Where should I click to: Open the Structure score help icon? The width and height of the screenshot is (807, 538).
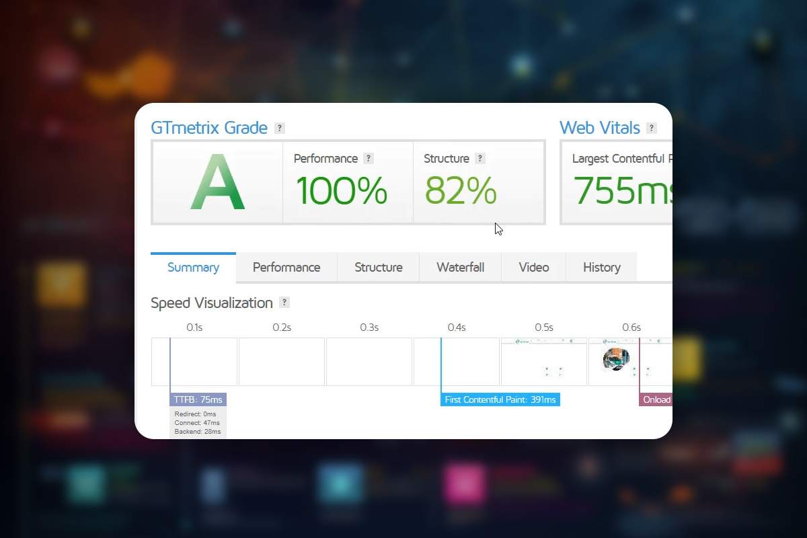pos(479,159)
